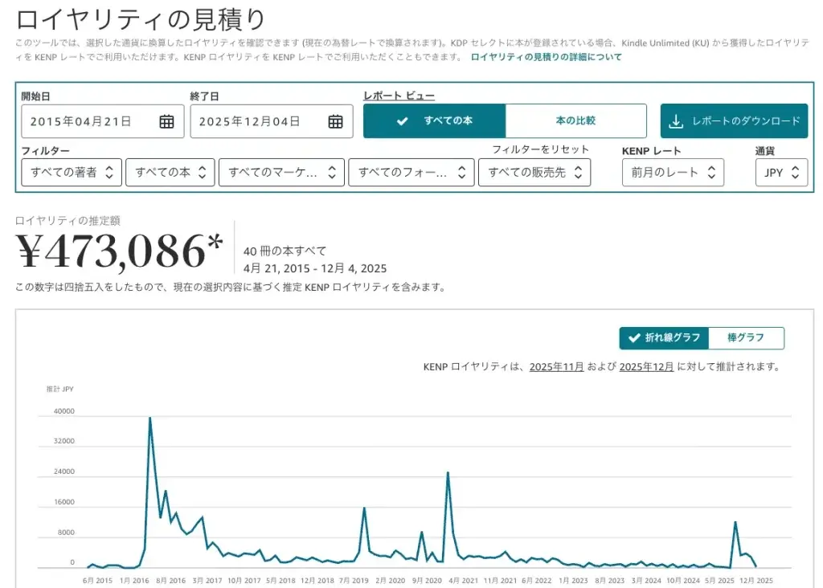Expand the すべての著者 filter dropdown
This screenshot has width=823, height=588.
coord(72,172)
